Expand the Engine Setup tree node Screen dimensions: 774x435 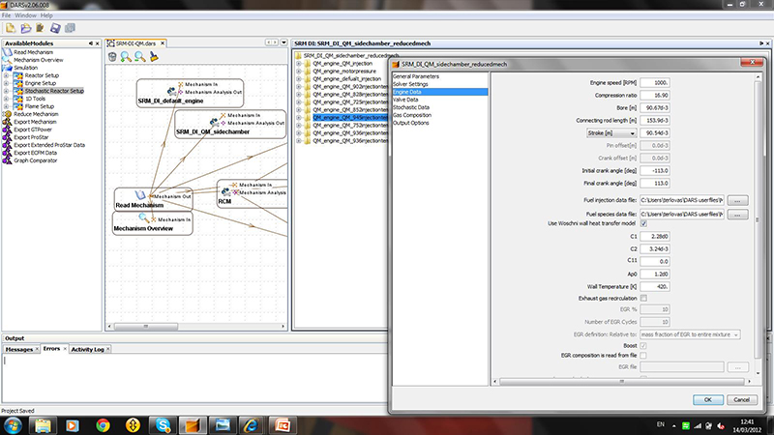click(7, 83)
